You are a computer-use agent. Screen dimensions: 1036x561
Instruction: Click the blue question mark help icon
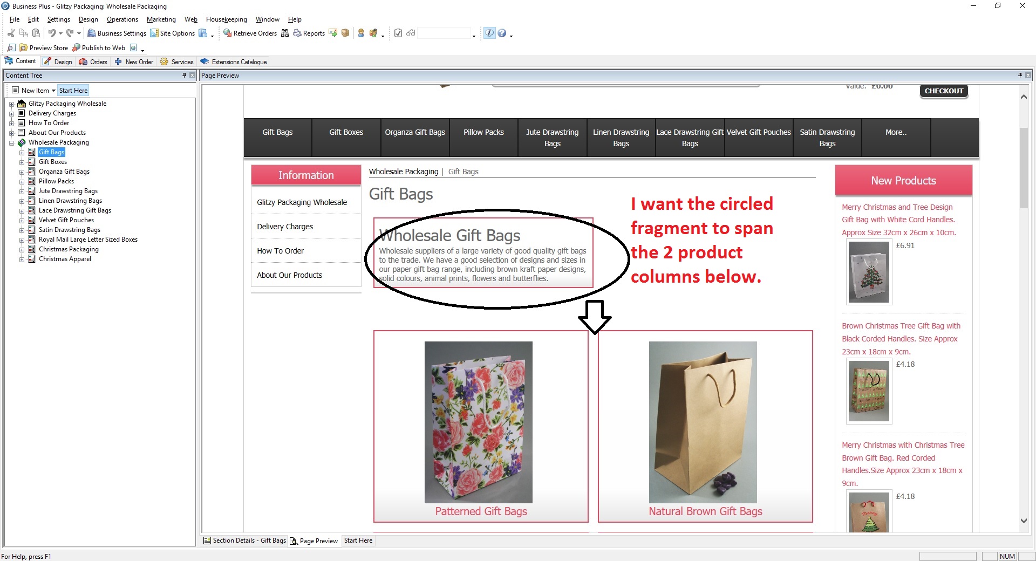click(x=502, y=33)
